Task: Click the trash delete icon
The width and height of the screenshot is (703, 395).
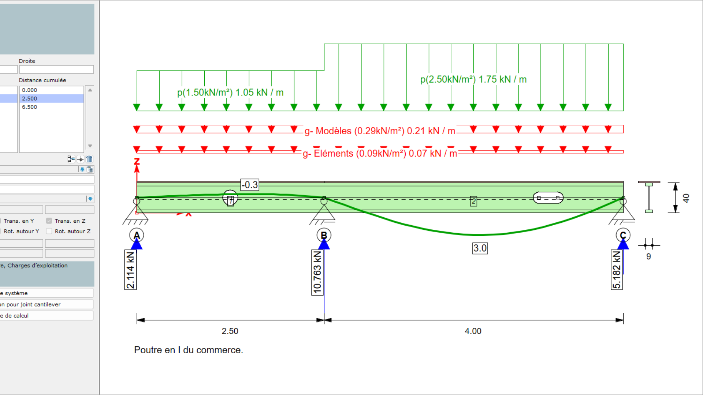Action: [x=89, y=159]
